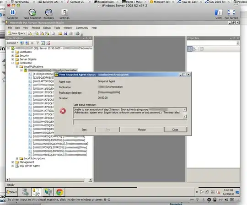Click the Object Explorer horizontal scrollbar

(x=47, y=180)
